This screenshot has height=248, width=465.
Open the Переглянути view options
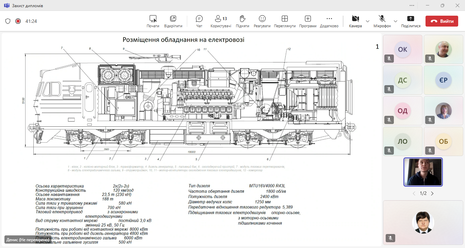click(285, 21)
